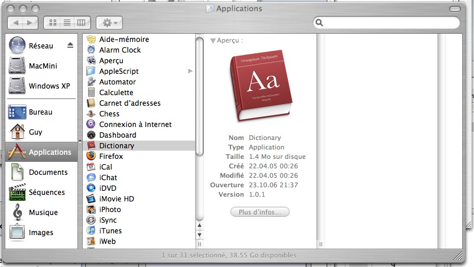
Task: Click the iTunes music note icon
Action: point(91,231)
